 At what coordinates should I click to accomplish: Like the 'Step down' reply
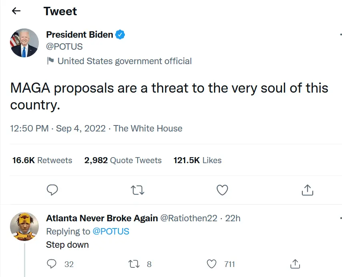[211, 264]
